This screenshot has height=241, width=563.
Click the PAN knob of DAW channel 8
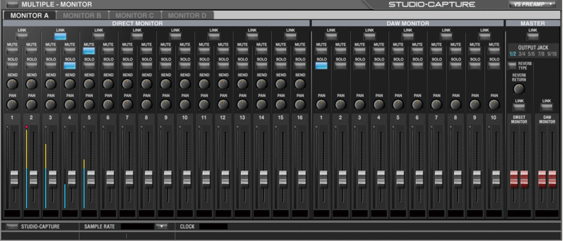(x=455, y=105)
